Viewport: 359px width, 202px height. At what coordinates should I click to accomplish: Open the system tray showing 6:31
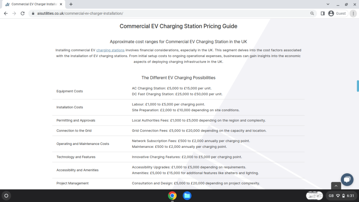(341, 196)
